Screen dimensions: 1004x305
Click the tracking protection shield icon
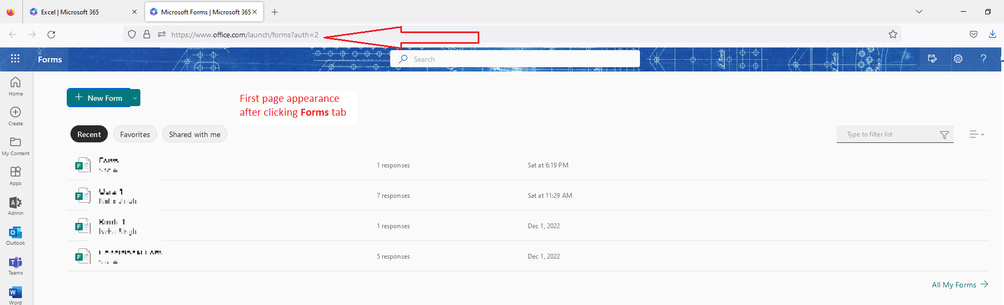(x=132, y=34)
